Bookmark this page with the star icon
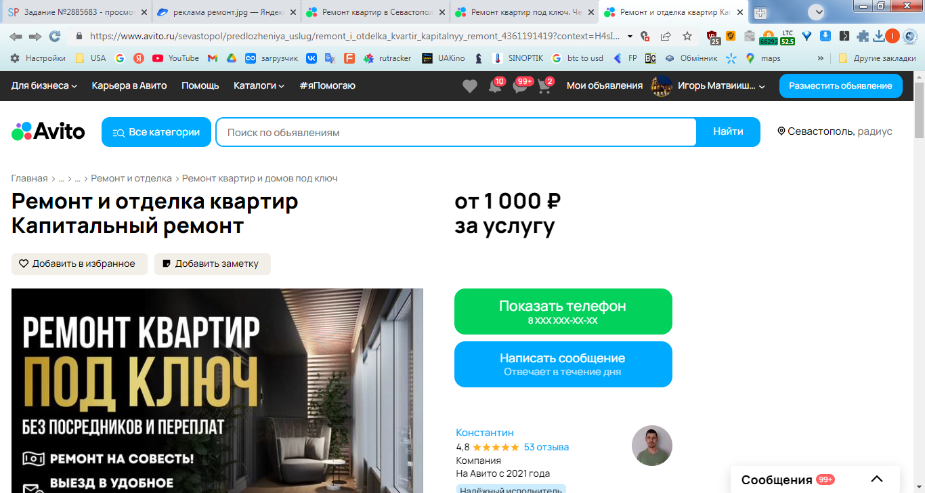925x493 pixels. click(x=687, y=37)
